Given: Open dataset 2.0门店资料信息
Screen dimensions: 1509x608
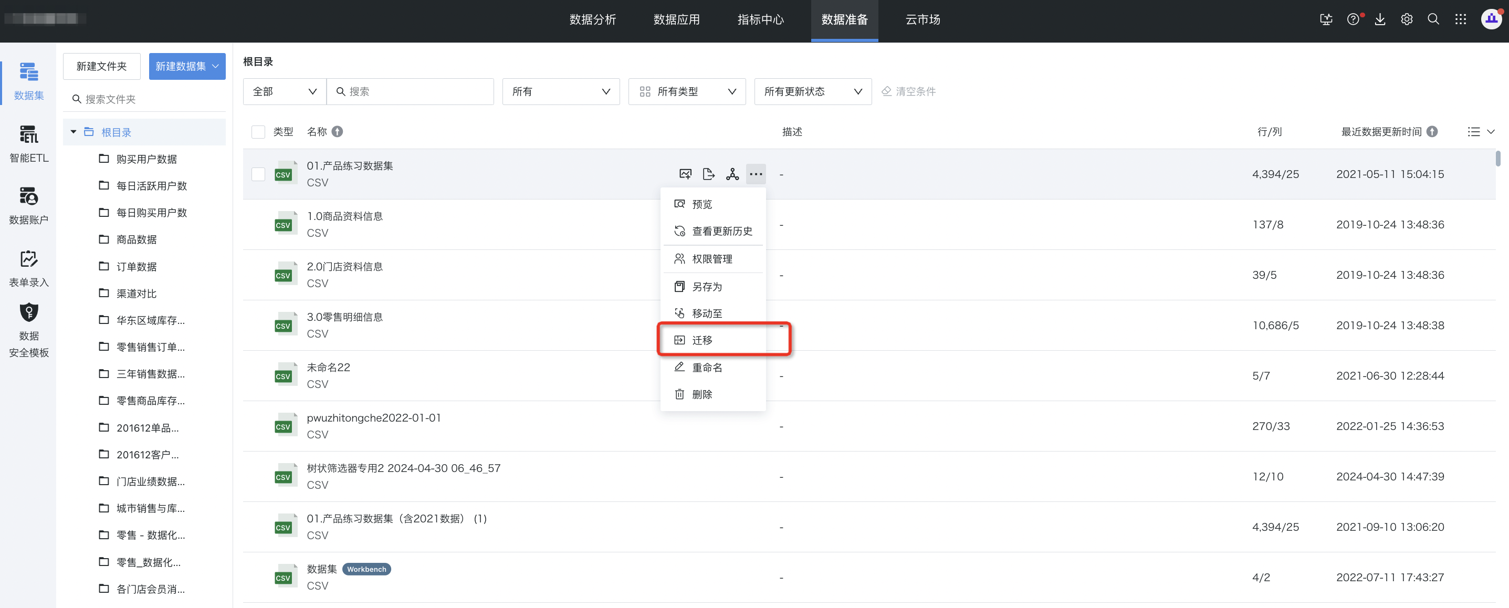Looking at the screenshot, I should click(344, 267).
